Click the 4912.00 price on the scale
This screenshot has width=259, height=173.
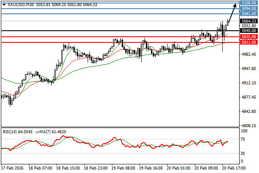[x=249, y=83]
